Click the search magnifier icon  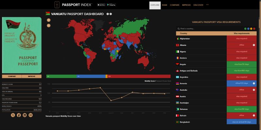coord(178,29)
